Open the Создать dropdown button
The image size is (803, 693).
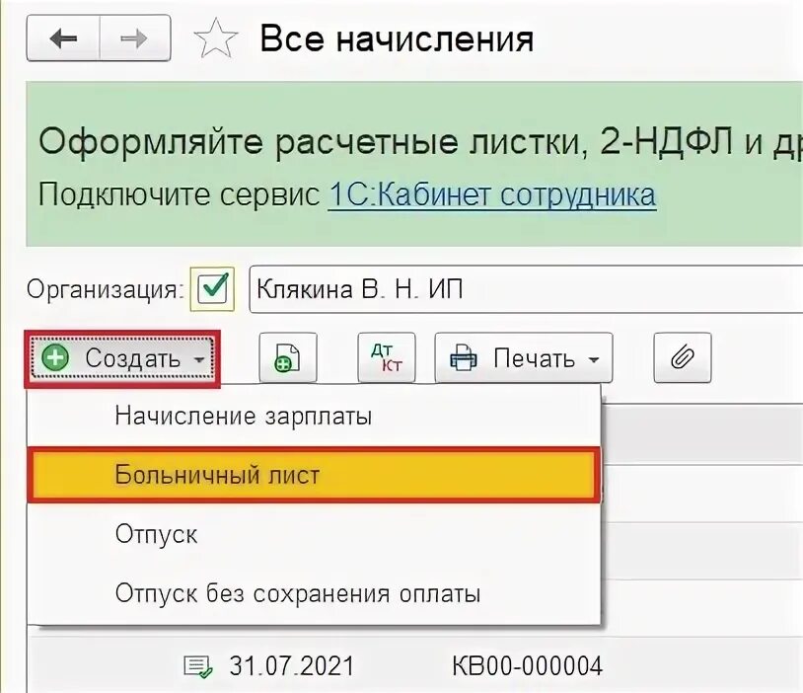[x=123, y=358]
